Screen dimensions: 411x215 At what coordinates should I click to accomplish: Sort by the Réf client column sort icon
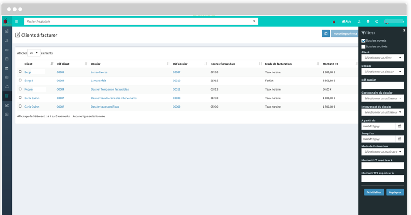tap(86, 64)
